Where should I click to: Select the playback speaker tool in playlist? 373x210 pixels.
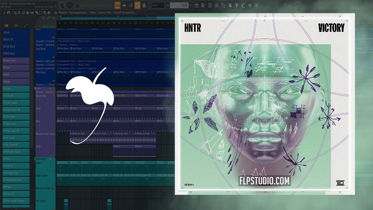[x=49, y=13]
